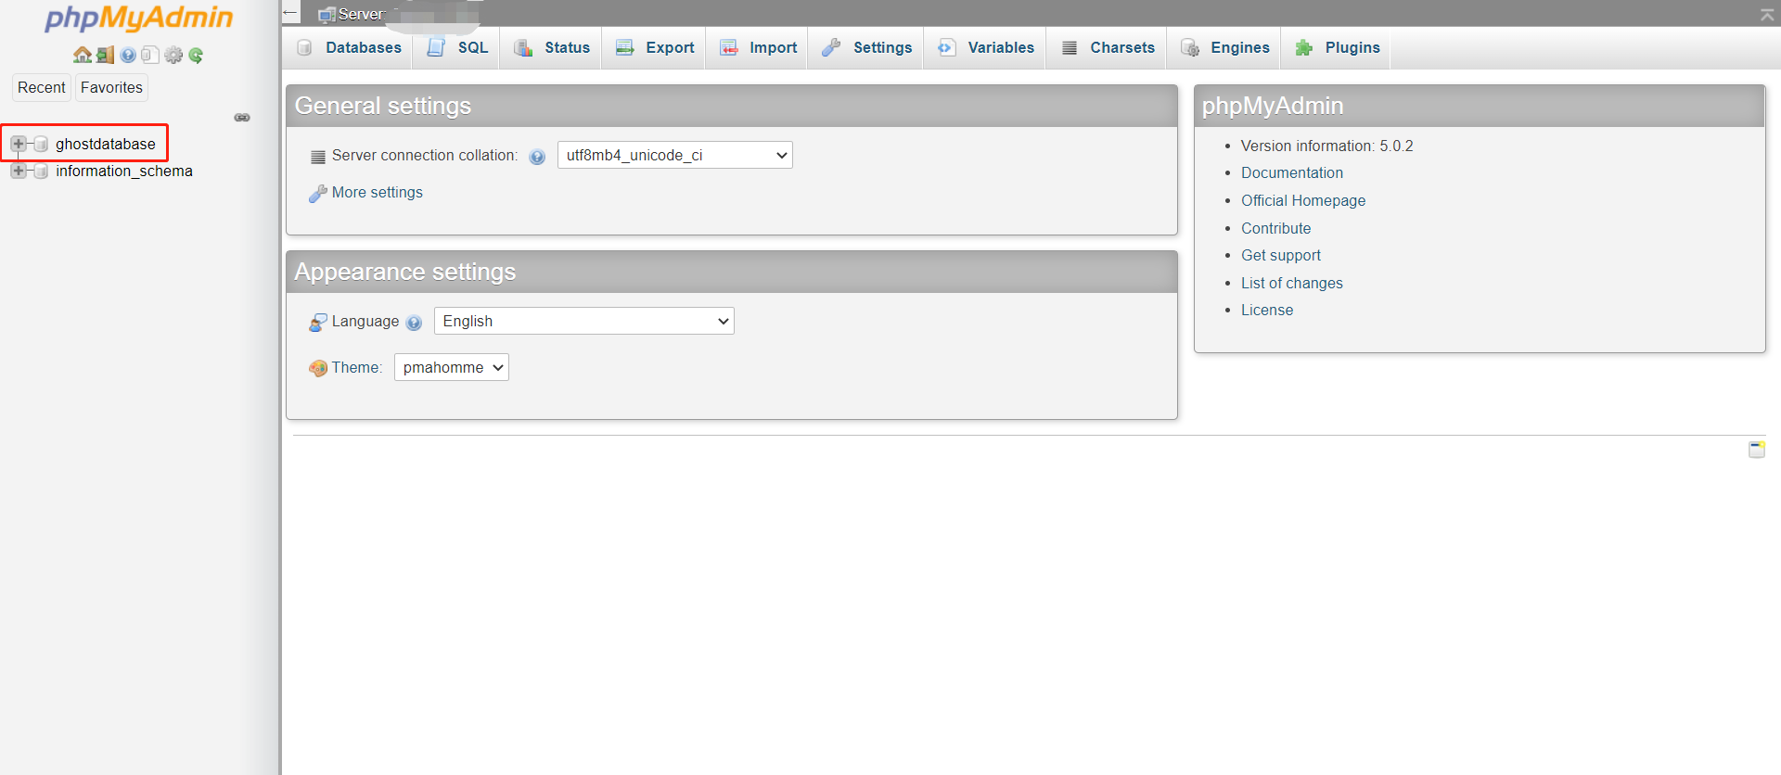Screen dimensions: 1781x775
Task: Switch to the SQL tab
Action: [x=457, y=48]
